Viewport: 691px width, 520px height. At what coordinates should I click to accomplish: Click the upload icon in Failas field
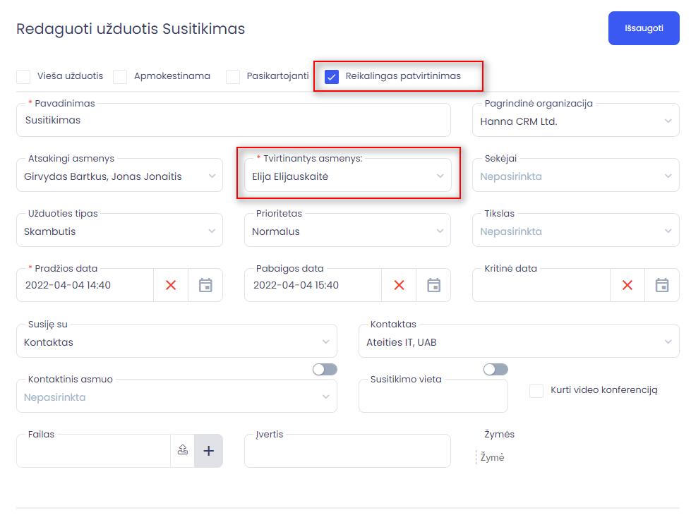(x=182, y=450)
